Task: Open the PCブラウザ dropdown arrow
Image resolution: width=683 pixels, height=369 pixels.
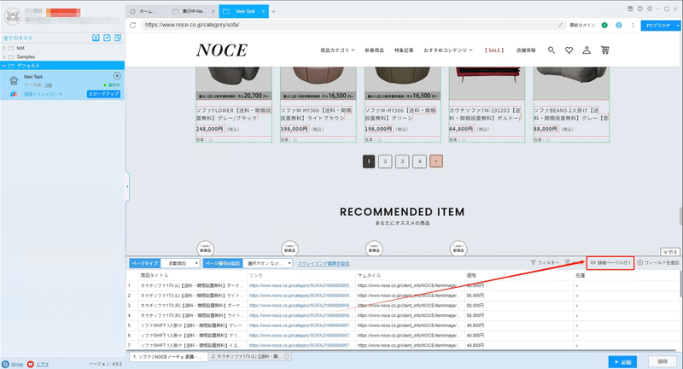Action: coord(678,26)
